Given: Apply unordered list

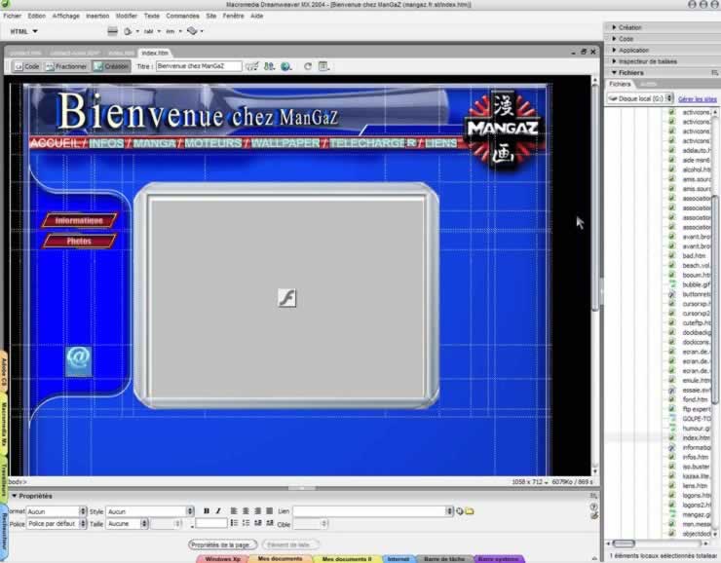Looking at the screenshot, I should tap(234, 523).
